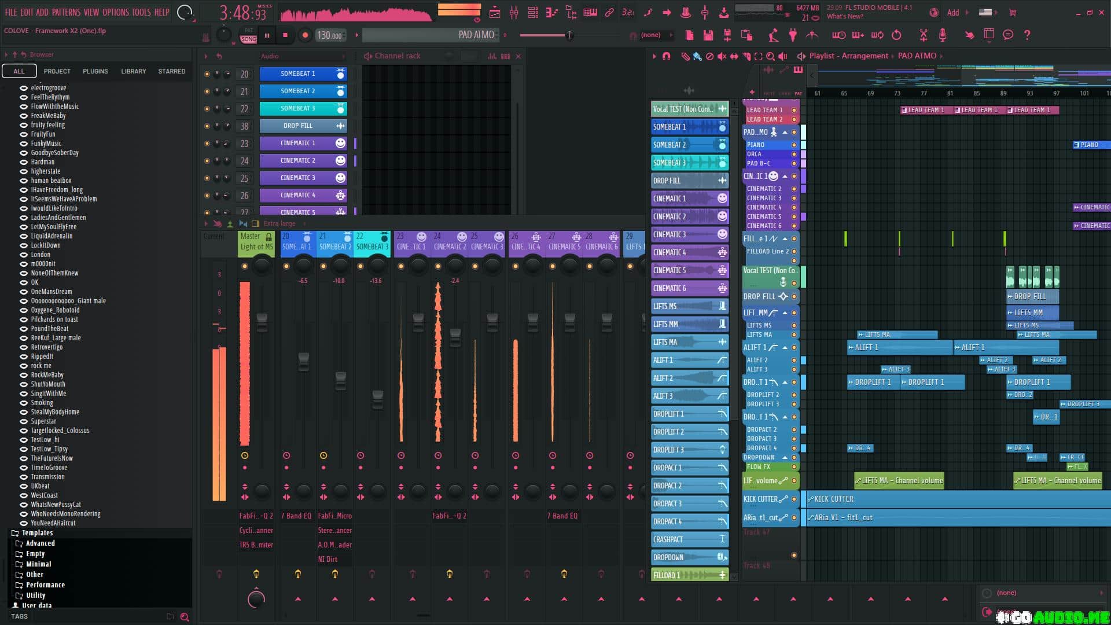This screenshot has width=1111, height=625.
Task: Click the save project floppy icon
Action: tap(708, 35)
